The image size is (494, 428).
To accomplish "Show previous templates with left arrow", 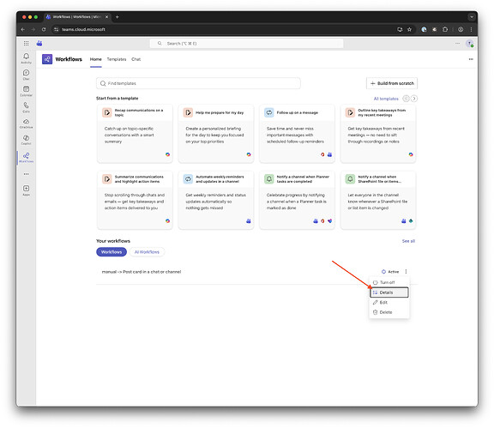I will tap(407, 99).
